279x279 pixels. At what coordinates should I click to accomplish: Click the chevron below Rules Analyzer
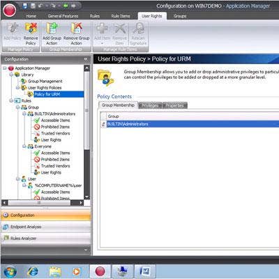pyautogui.click(x=86, y=250)
